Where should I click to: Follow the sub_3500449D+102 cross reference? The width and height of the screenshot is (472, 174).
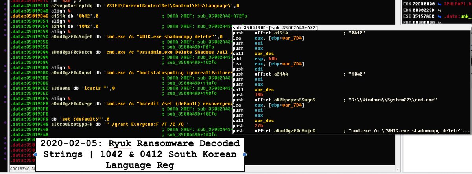tap(192, 62)
